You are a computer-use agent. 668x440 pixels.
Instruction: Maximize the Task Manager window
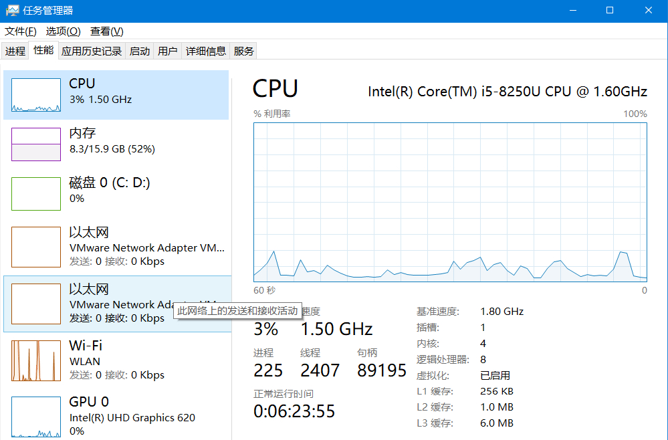click(x=610, y=11)
